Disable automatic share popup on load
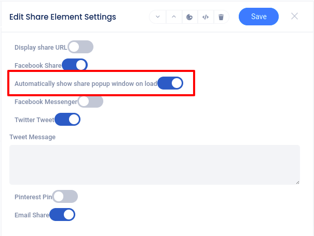The image size is (314, 236). coord(170,83)
